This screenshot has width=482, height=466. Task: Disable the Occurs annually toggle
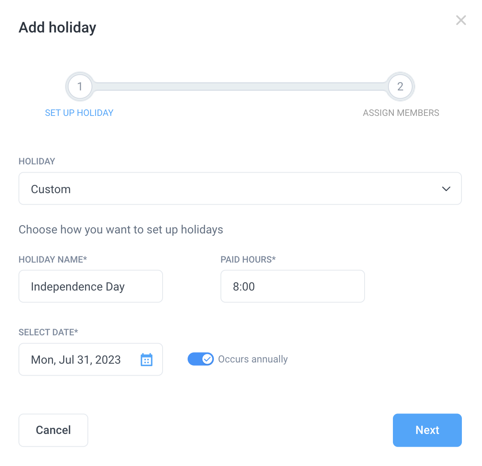point(201,359)
